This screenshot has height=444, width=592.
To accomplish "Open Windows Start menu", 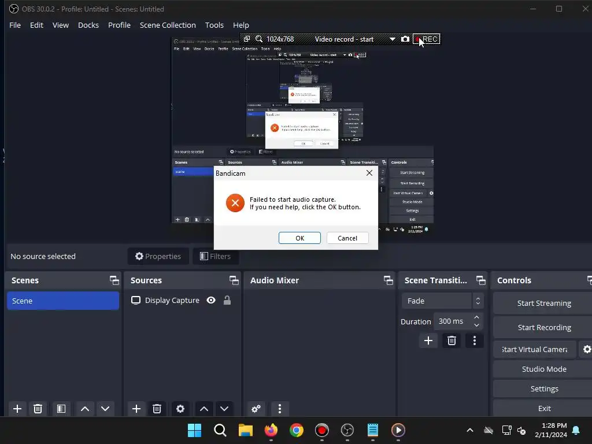I will click(x=194, y=430).
